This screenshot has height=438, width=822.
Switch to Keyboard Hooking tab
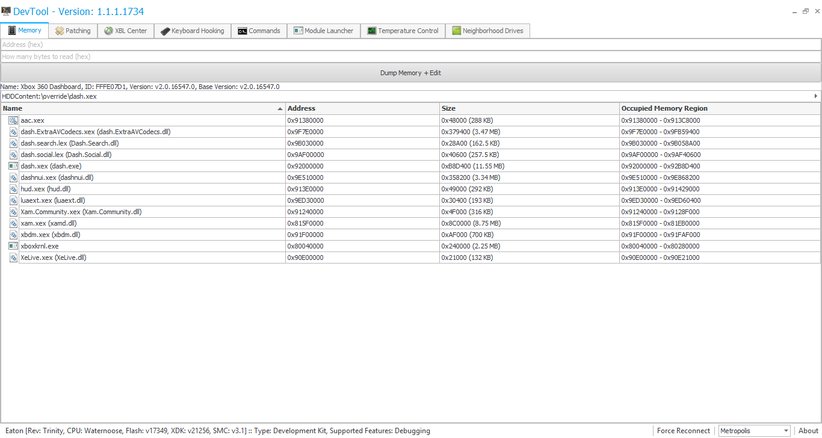(193, 31)
